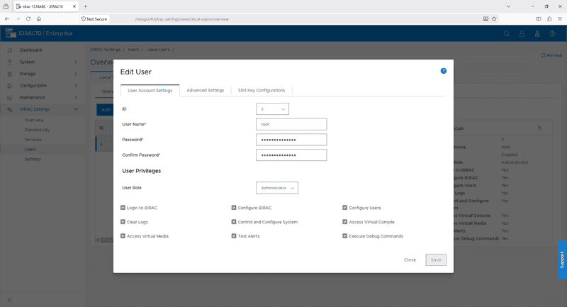Open Settings under iDRAC Settings

33,159
